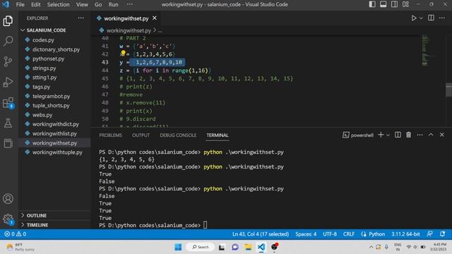Open Run and Debug view
452x254 pixels.
[8, 82]
